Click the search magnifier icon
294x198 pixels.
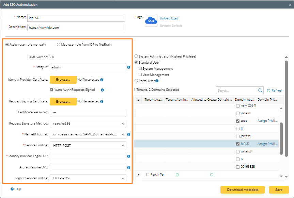260,90
